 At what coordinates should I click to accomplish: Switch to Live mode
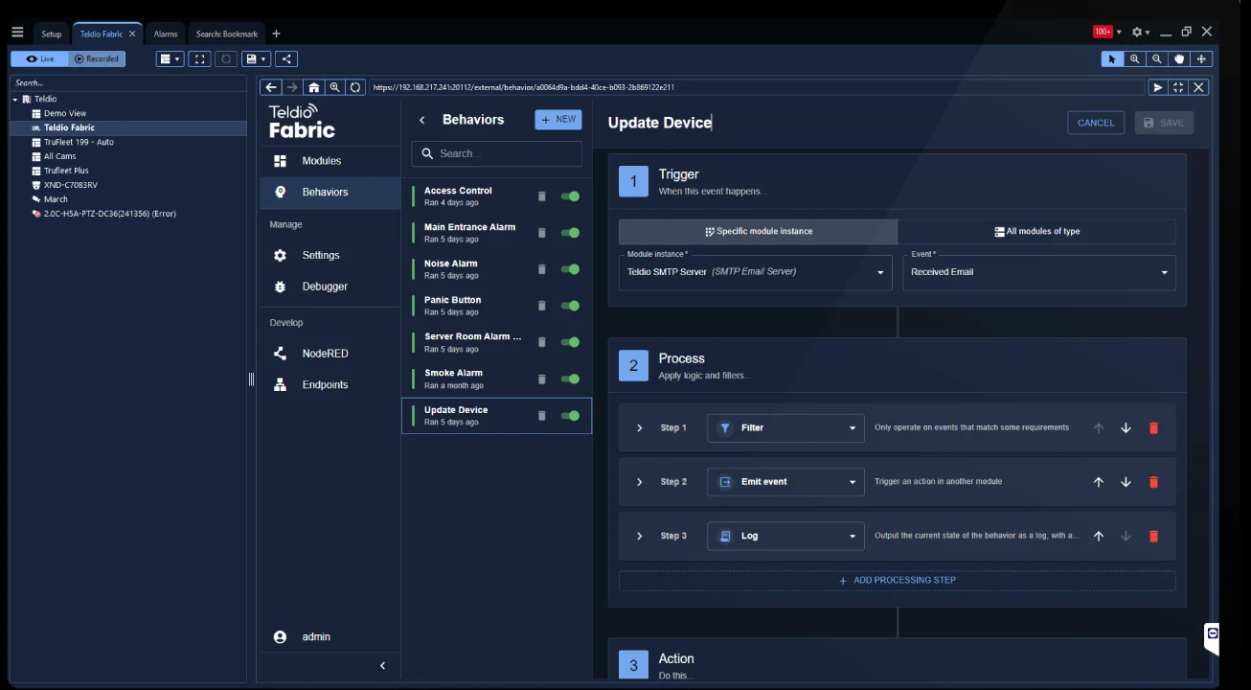point(39,58)
